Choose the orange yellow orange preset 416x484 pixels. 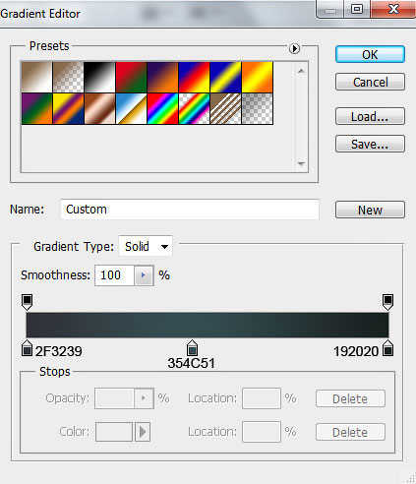click(257, 77)
